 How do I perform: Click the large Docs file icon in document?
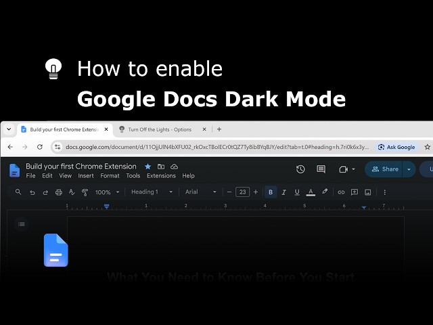click(55, 250)
